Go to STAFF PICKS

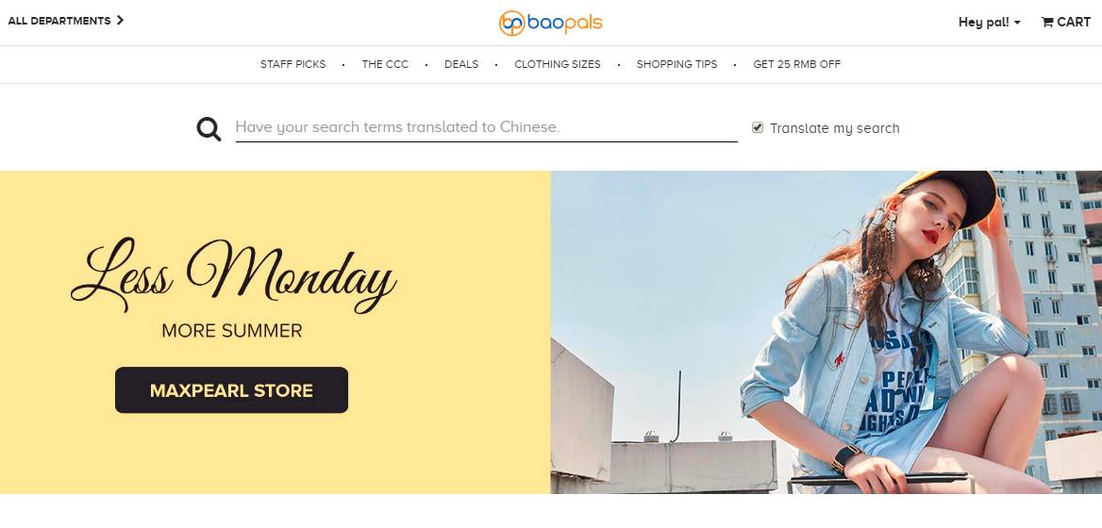293,64
